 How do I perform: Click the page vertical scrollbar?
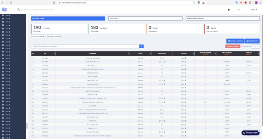click(x=262, y=70)
